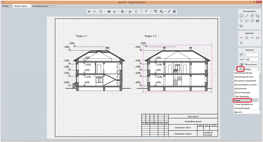The width and height of the screenshot is (263, 142).
Task: Close the Базовый уровень tab
Action: [x=50, y=6]
